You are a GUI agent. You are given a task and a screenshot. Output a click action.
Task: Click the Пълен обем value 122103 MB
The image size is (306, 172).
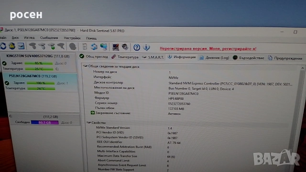coord(176,108)
